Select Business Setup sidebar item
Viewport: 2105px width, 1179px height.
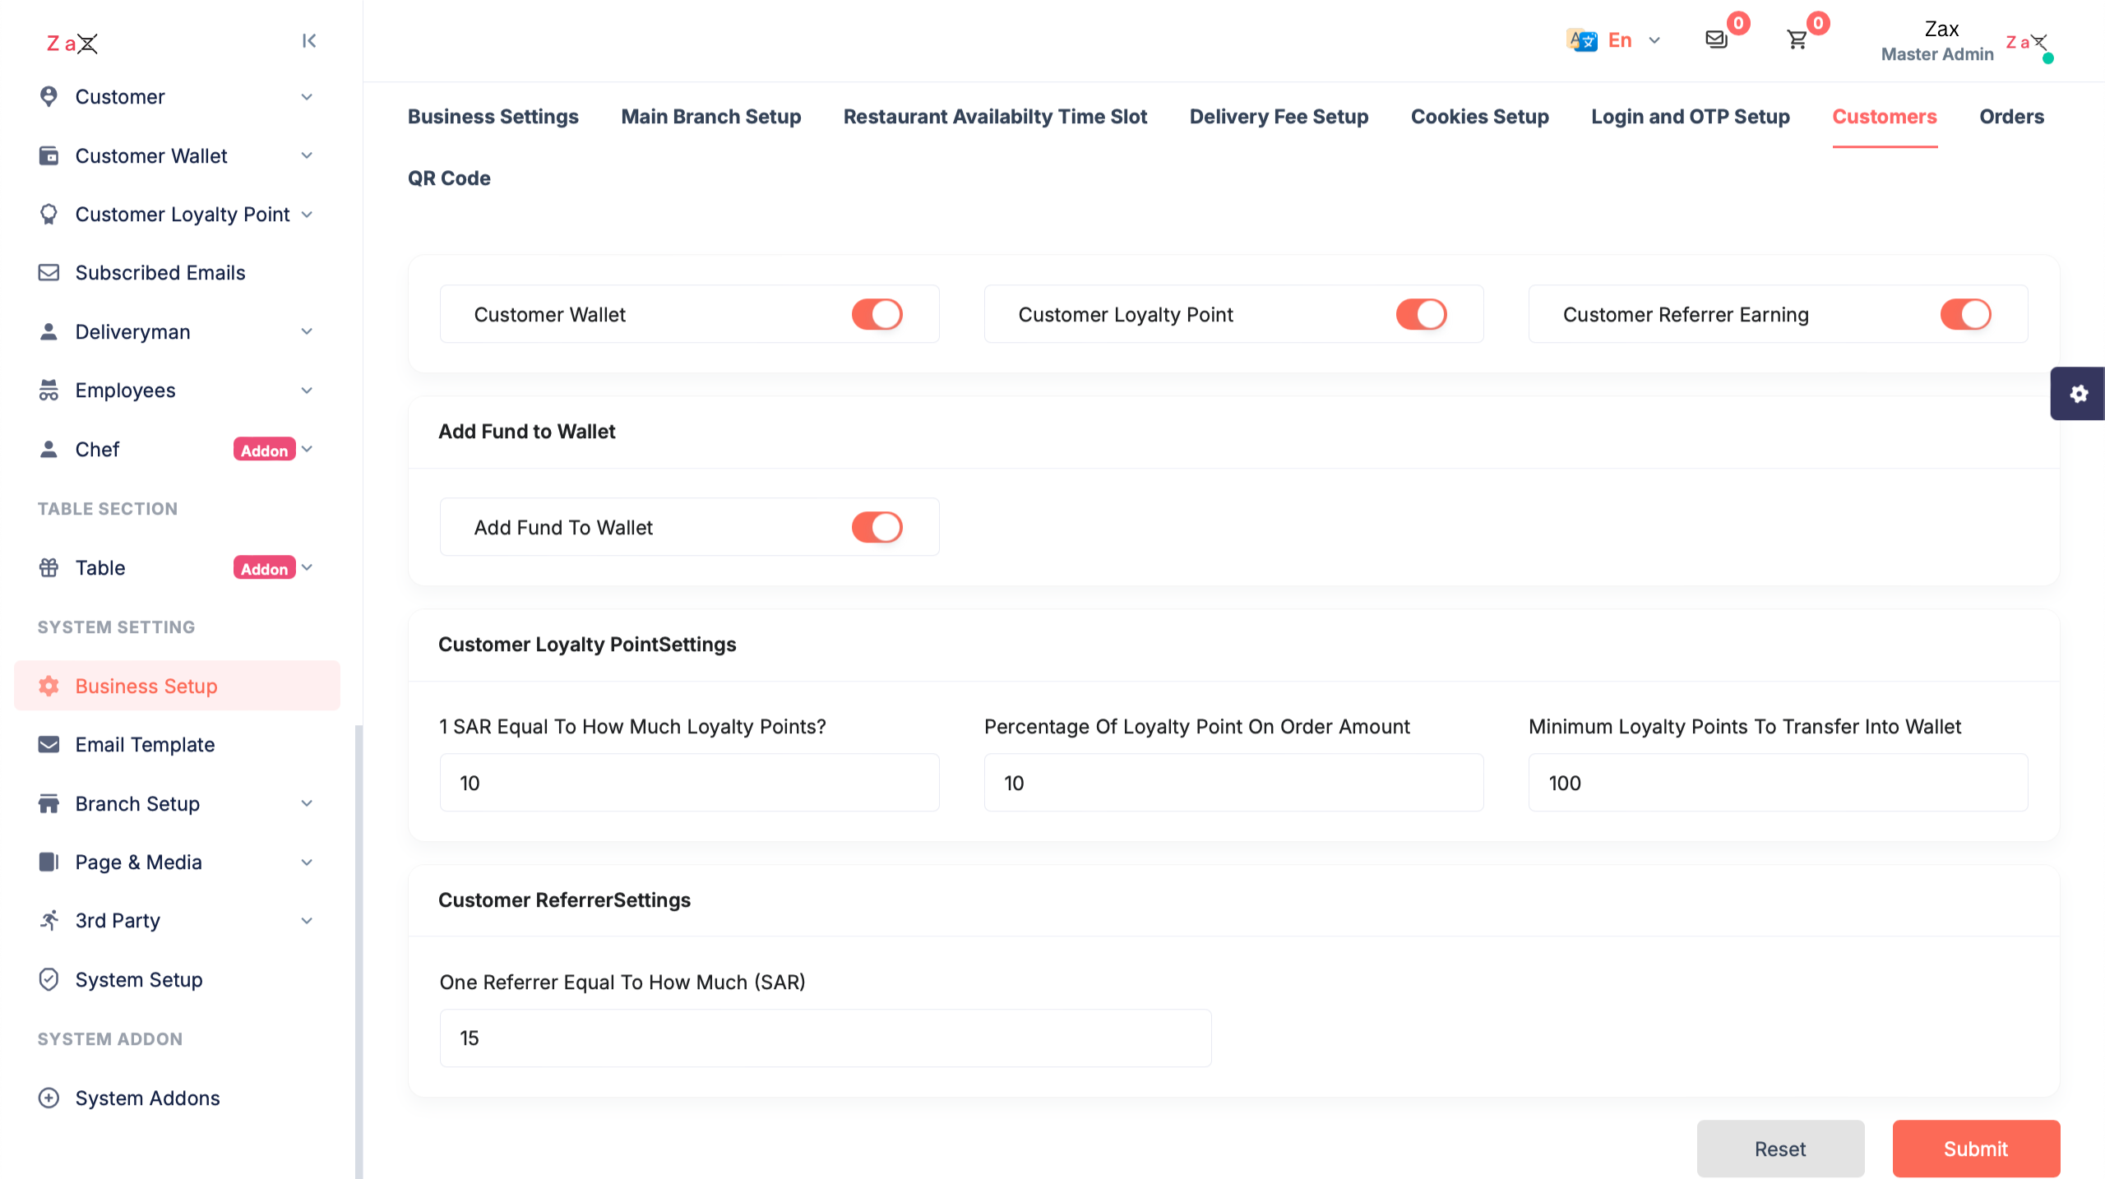[x=177, y=686]
